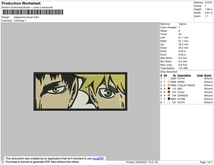214x165 pixels.
Task: Click the 'Color changes:' label
Action: [169, 27]
